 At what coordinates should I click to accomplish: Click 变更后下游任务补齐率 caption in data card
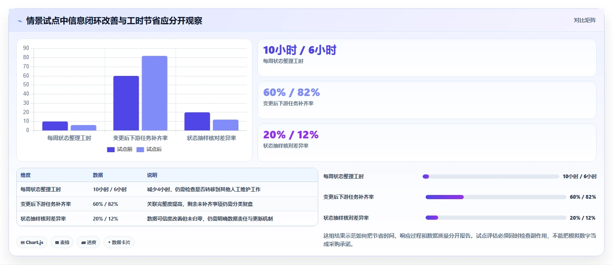(x=288, y=104)
